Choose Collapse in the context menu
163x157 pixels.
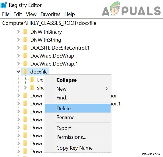[78, 80]
